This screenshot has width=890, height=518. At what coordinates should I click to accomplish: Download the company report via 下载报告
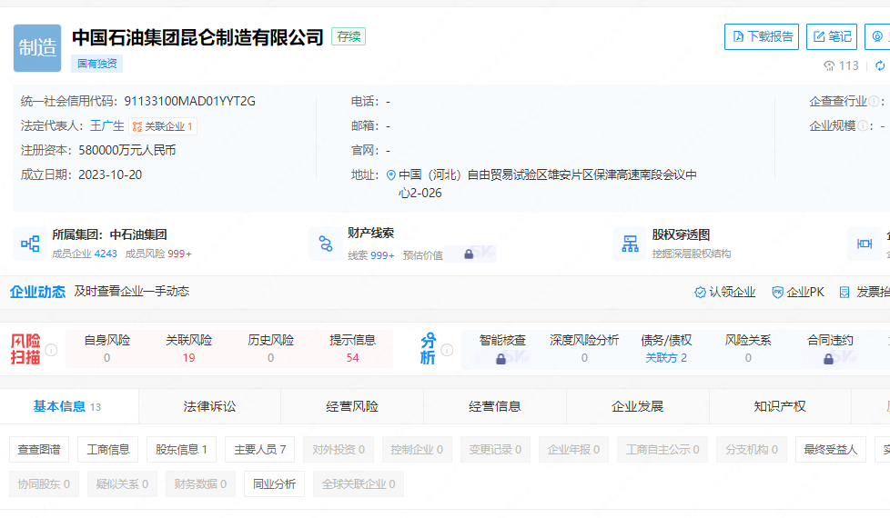[762, 37]
